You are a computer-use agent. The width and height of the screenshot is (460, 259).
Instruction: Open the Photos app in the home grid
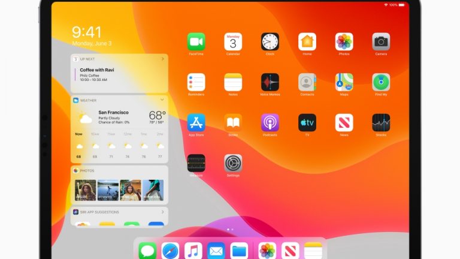pos(344,42)
